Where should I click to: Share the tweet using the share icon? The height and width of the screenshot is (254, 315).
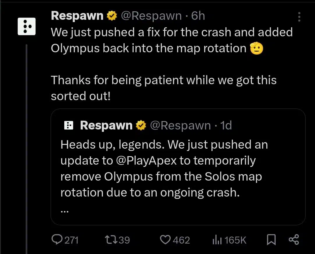click(x=294, y=239)
